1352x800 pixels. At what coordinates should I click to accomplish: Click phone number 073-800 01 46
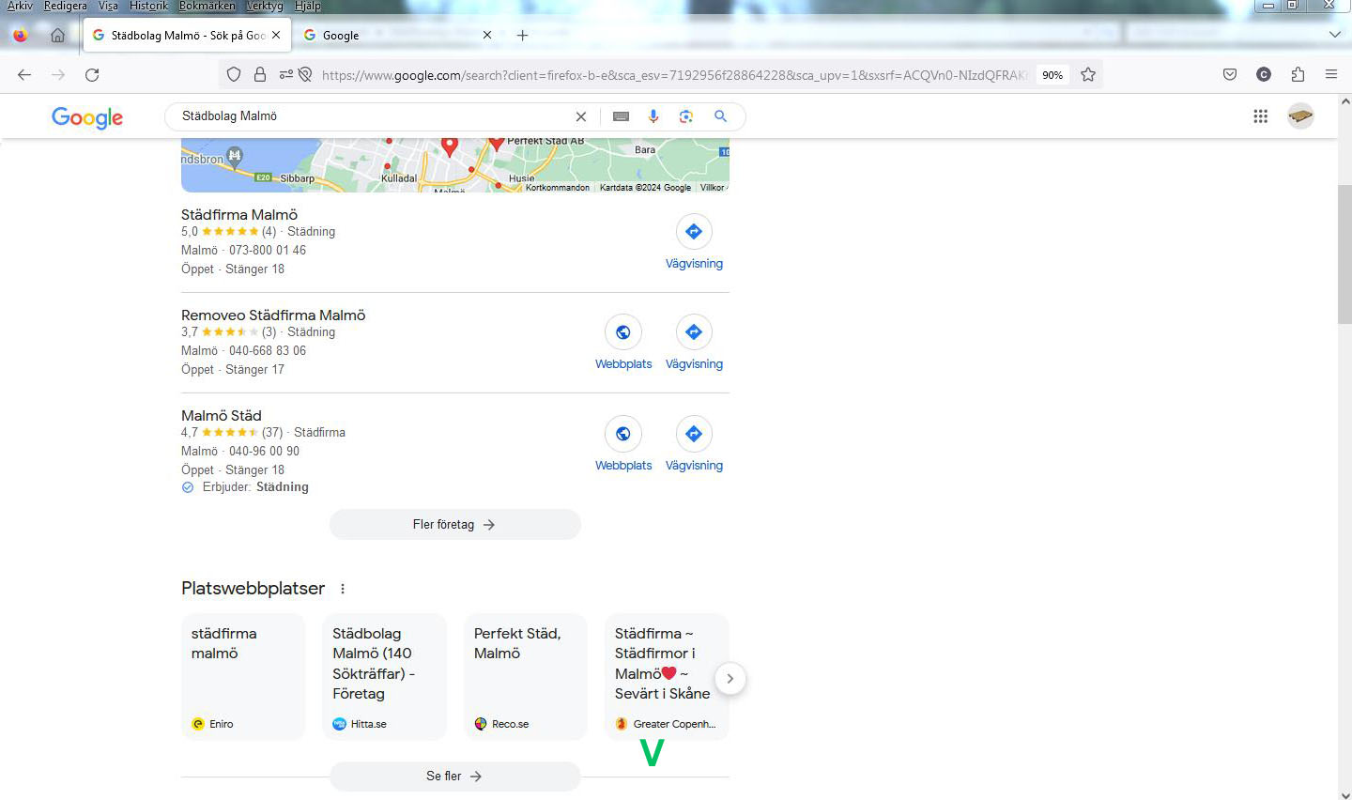click(x=268, y=251)
